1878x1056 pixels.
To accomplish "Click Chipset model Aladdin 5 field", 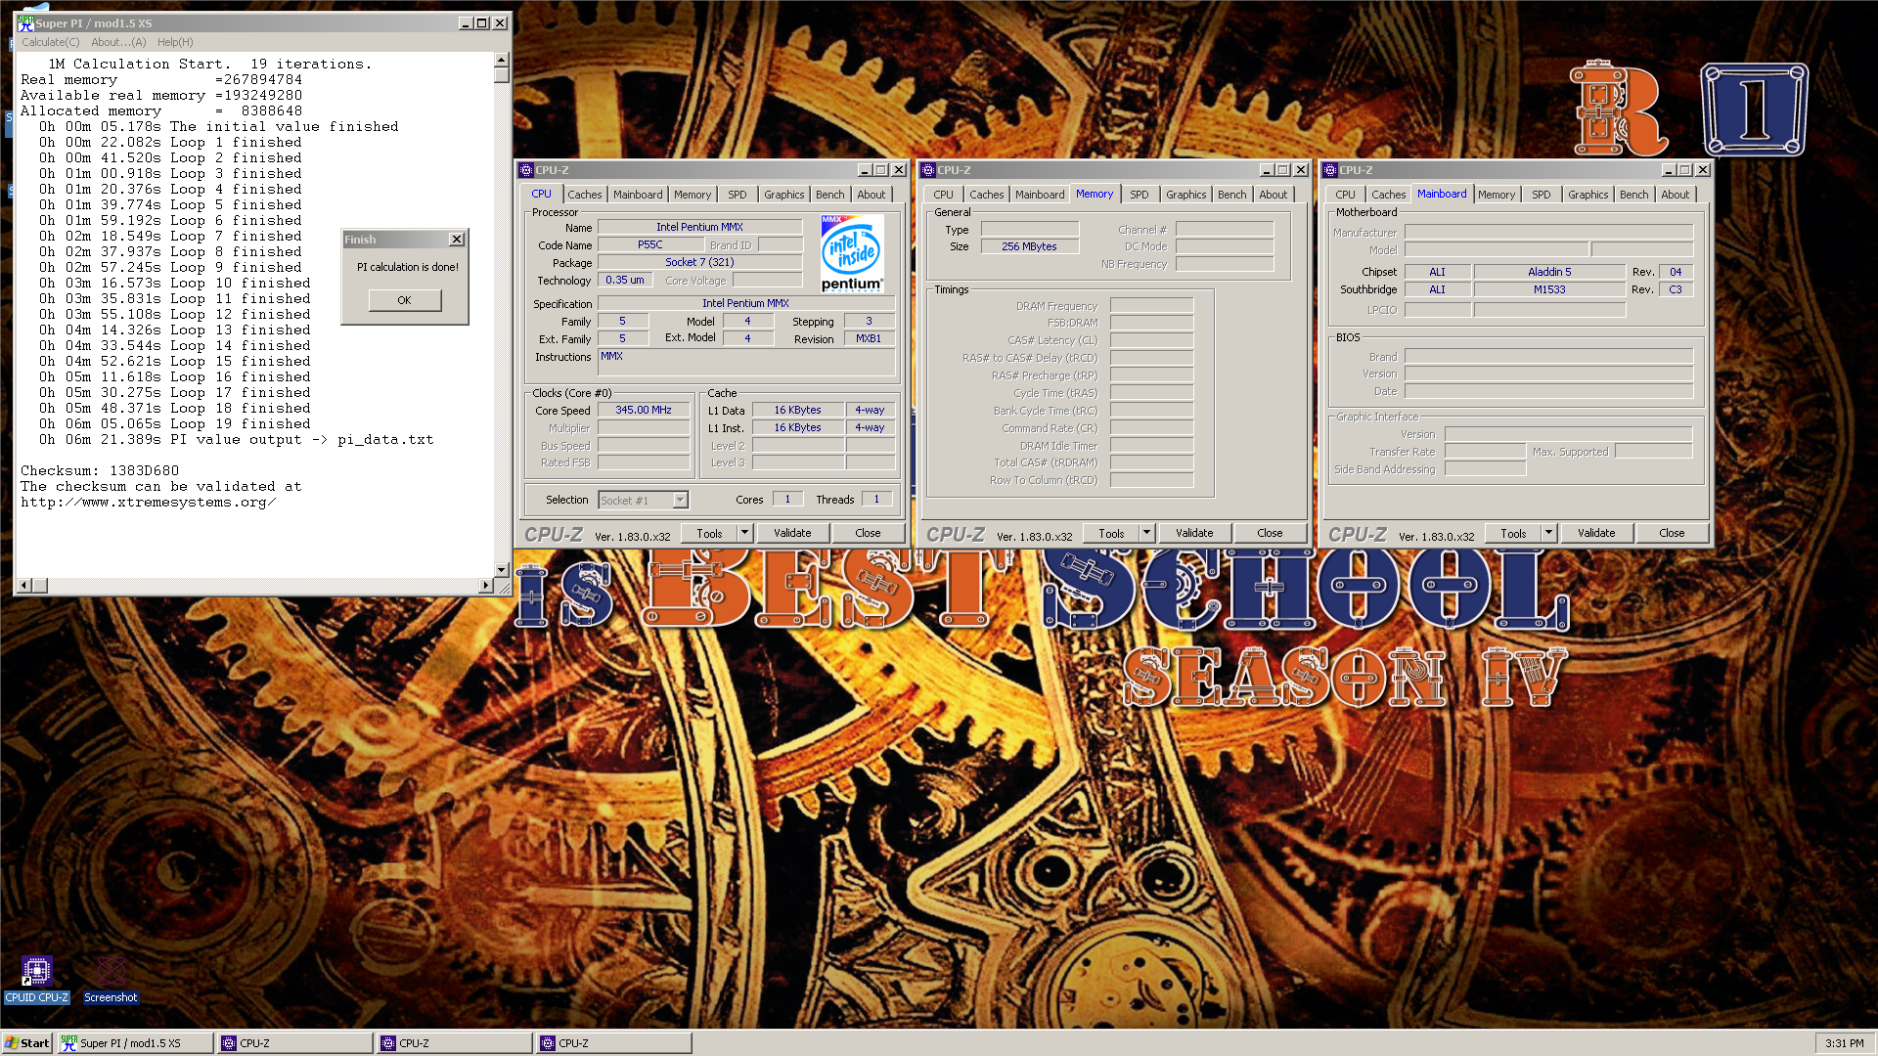I will pos(1549,272).
